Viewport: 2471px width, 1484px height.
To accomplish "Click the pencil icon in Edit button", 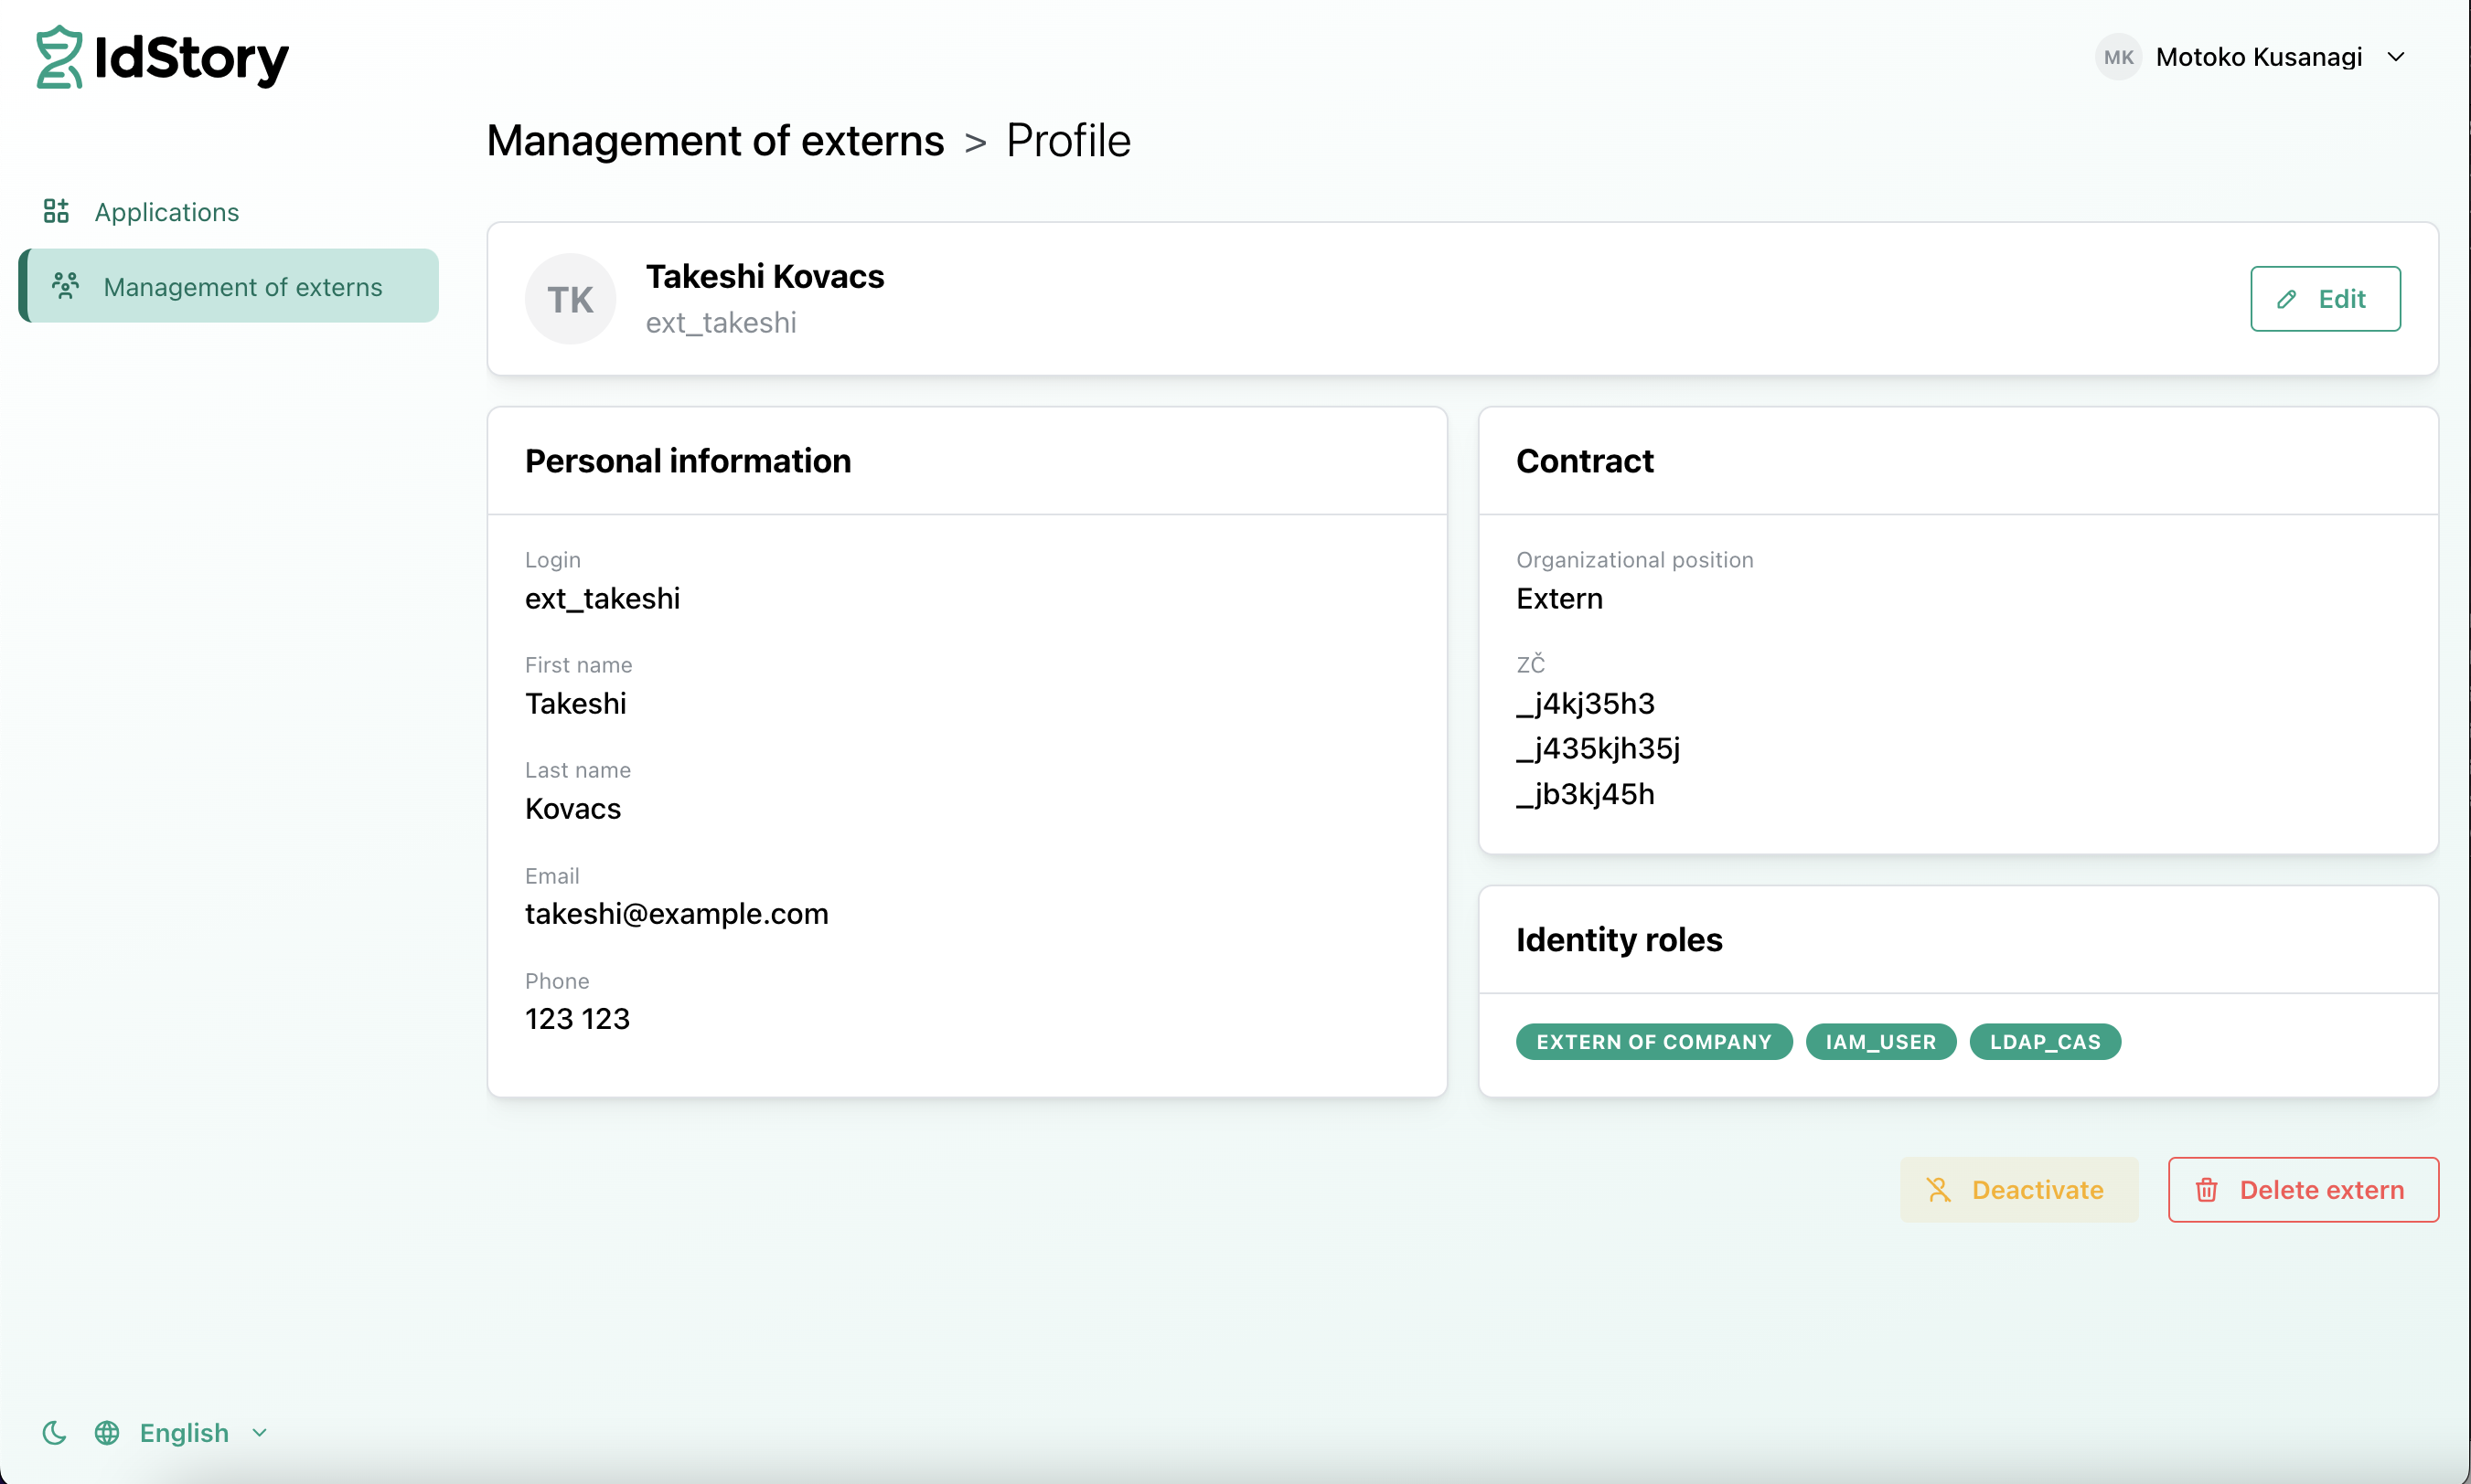I will point(2287,299).
